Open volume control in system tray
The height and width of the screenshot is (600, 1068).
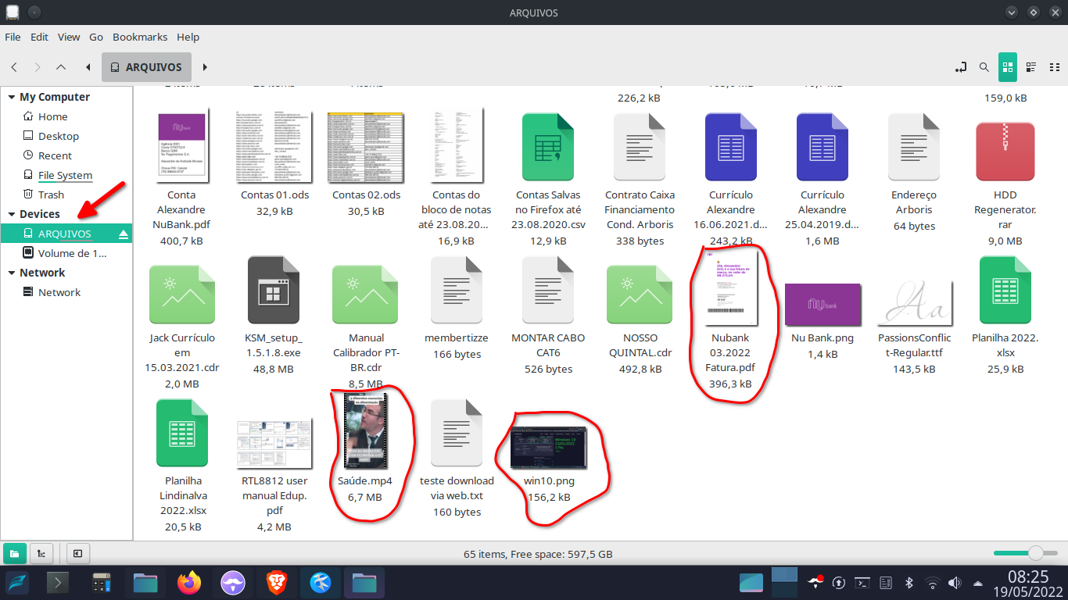pos(954,583)
